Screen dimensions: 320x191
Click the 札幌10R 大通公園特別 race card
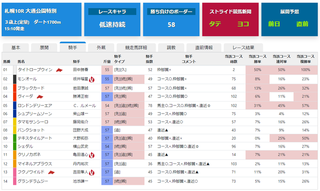tap(41, 19)
